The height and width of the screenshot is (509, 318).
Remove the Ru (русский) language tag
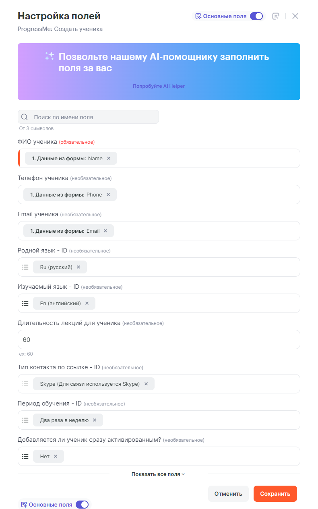coord(78,267)
